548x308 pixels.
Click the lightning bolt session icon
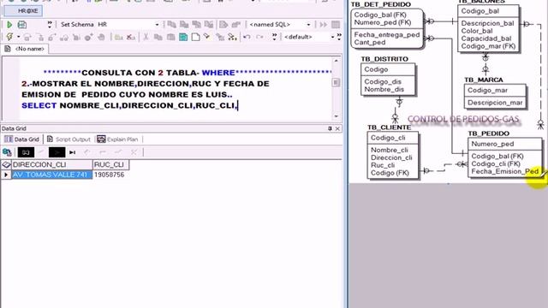click(x=9, y=37)
